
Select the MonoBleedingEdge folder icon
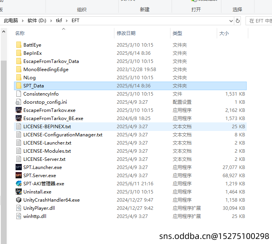[19, 69]
